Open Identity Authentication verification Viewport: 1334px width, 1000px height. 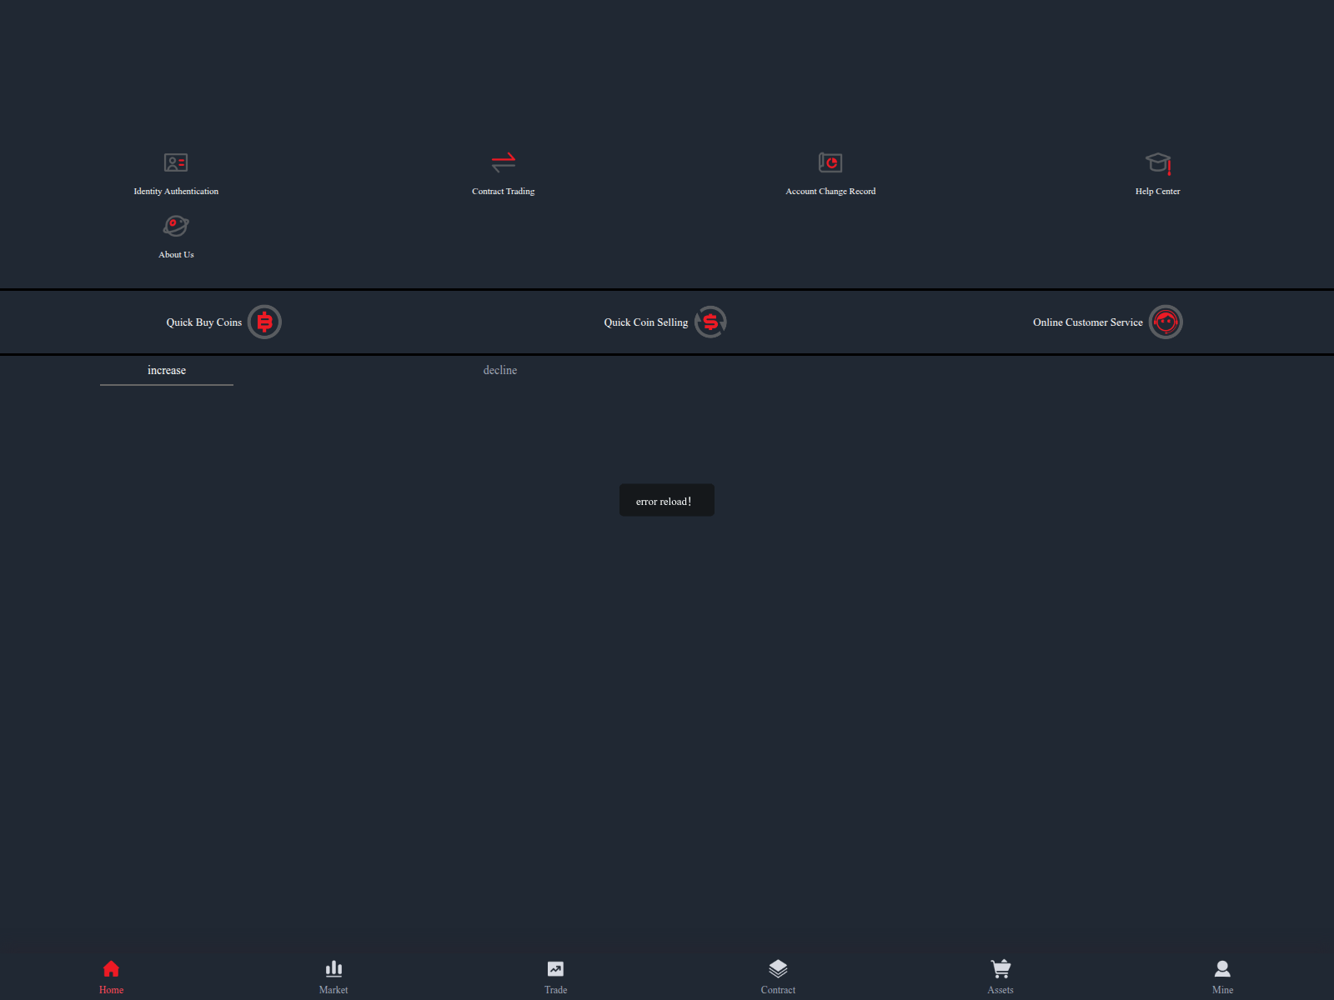pos(175,162)
